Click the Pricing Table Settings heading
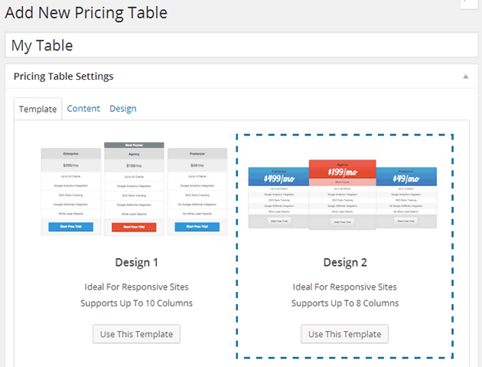482x367 pixels. (64, 77)
